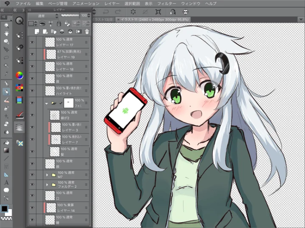
Task: Click the Redo button
Action: click(118, 12)
